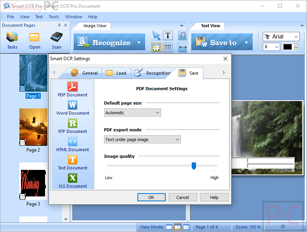
Task: Expand the Save to button dropdown arrow
Action: 246,42
